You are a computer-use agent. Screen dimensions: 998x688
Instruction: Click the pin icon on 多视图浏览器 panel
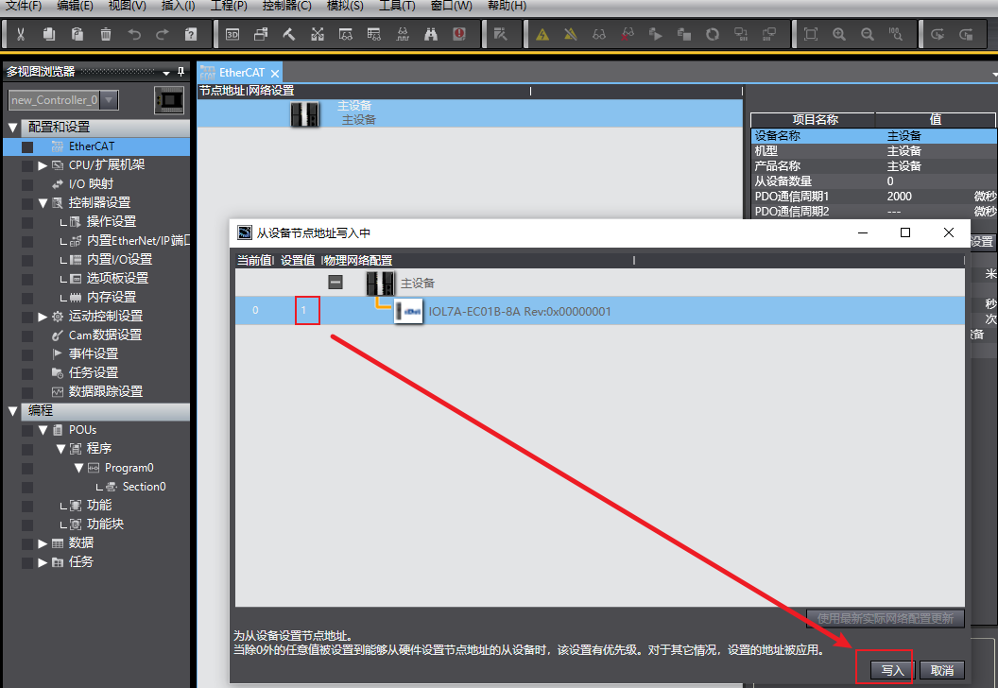181,72
